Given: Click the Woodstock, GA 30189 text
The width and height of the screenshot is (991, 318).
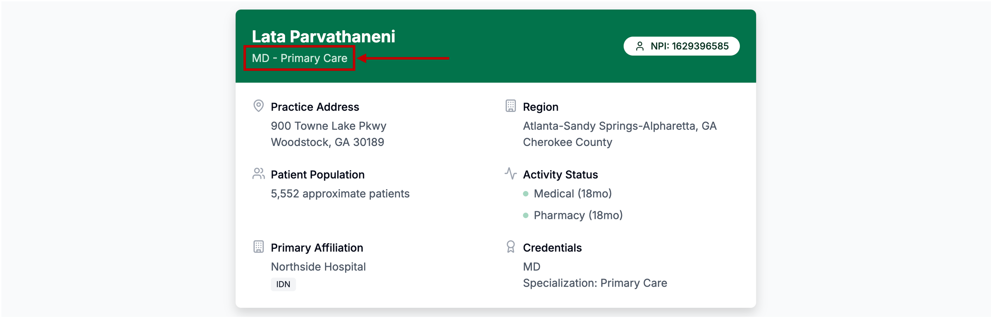Looking at the screenshot, I should [327, 142].
